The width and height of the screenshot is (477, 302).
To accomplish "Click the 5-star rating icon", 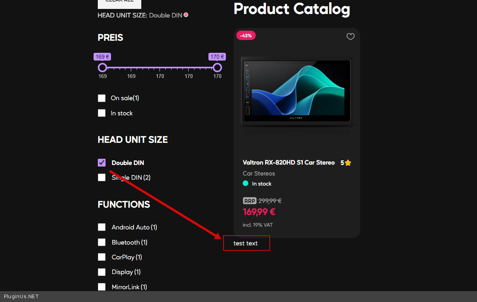I will pos(348,163).
